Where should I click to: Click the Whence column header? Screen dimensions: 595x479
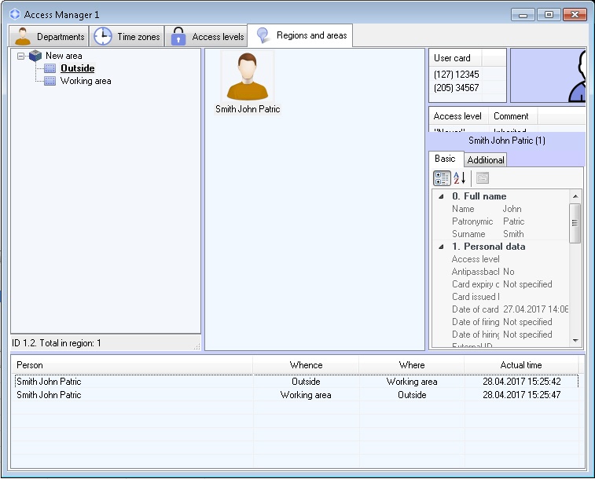(x=306, y=365)
